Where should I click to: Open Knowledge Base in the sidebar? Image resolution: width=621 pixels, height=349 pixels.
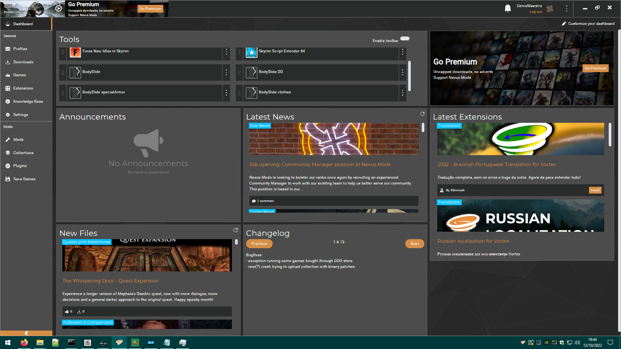[26, 101]
